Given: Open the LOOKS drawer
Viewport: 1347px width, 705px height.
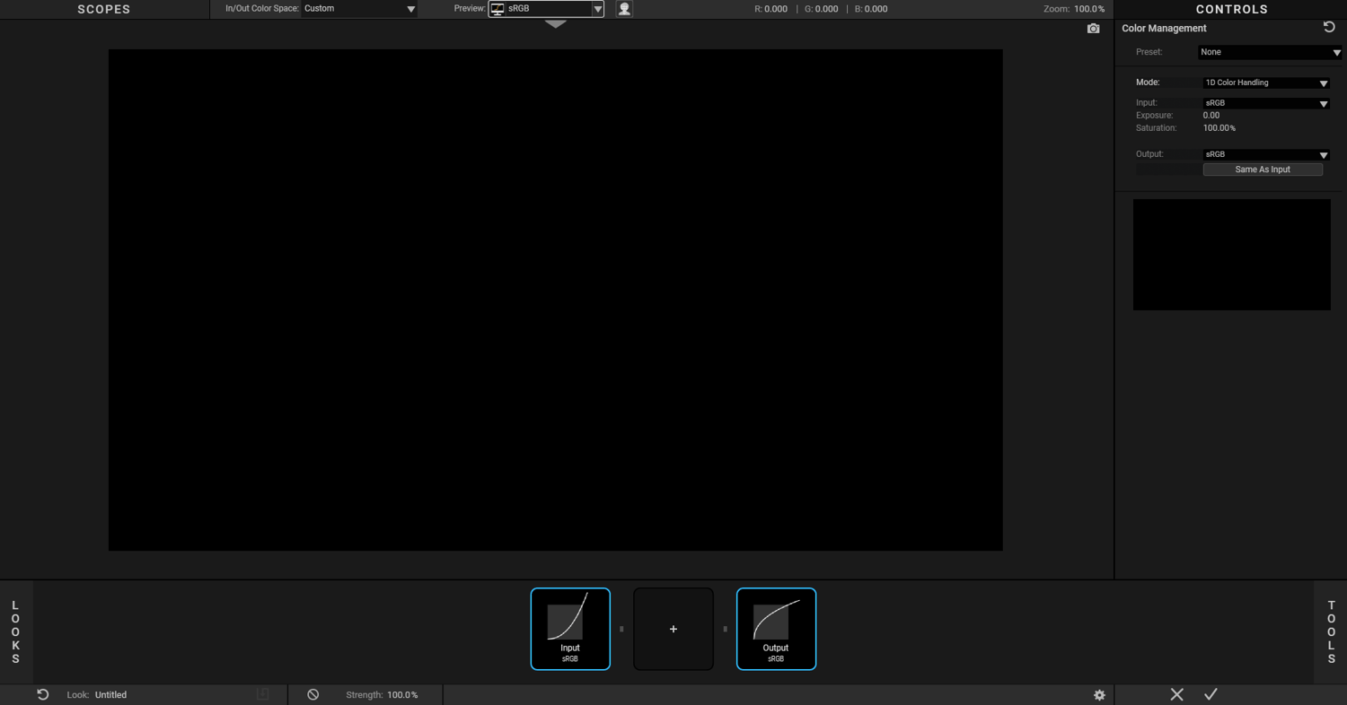Looking at the screenshot, I should [x=15, y=631].
